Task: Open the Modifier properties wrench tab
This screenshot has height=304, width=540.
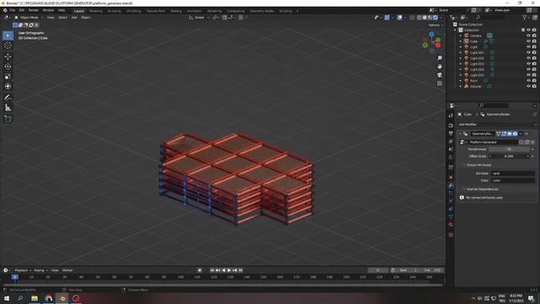Action: tap(451, 186)
